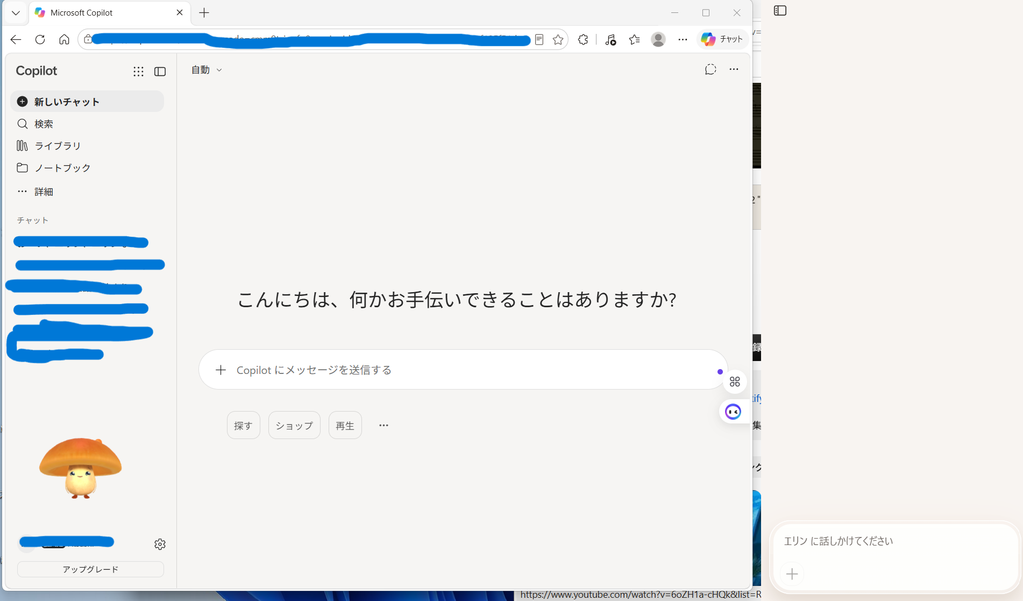Click the chat bubble icon at top right of Copilot
This screenshot has width=1023, height=601.
coord(711,69)
